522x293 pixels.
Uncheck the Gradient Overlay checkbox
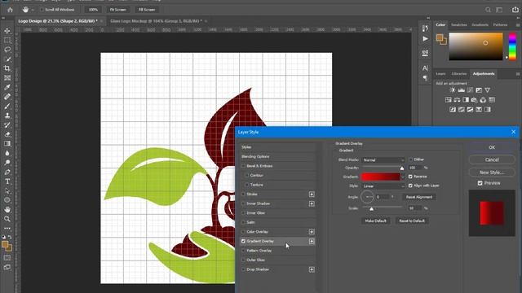click(243, 241)
